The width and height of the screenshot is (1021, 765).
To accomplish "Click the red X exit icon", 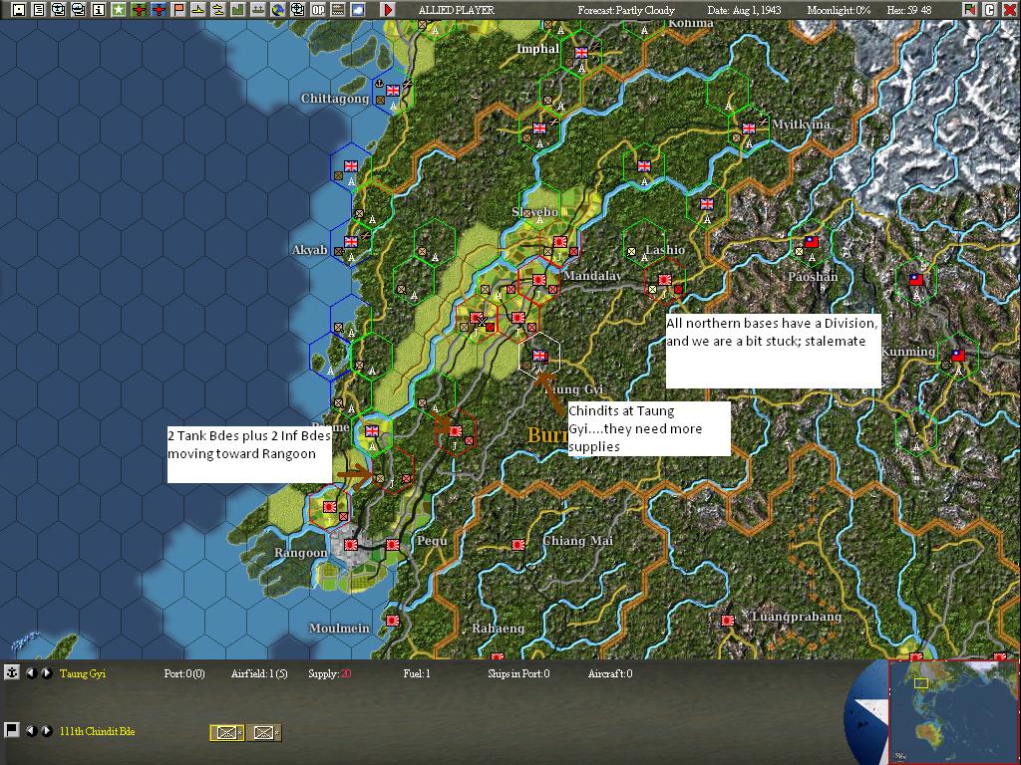I will pos(1009,9).
